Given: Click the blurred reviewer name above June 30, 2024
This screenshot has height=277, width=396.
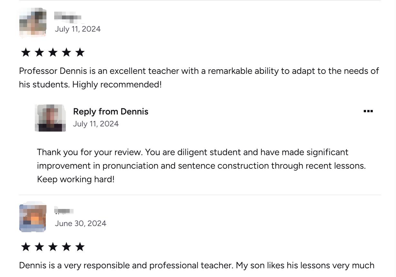Looking at the screenshot, I should tap(64, 211).
